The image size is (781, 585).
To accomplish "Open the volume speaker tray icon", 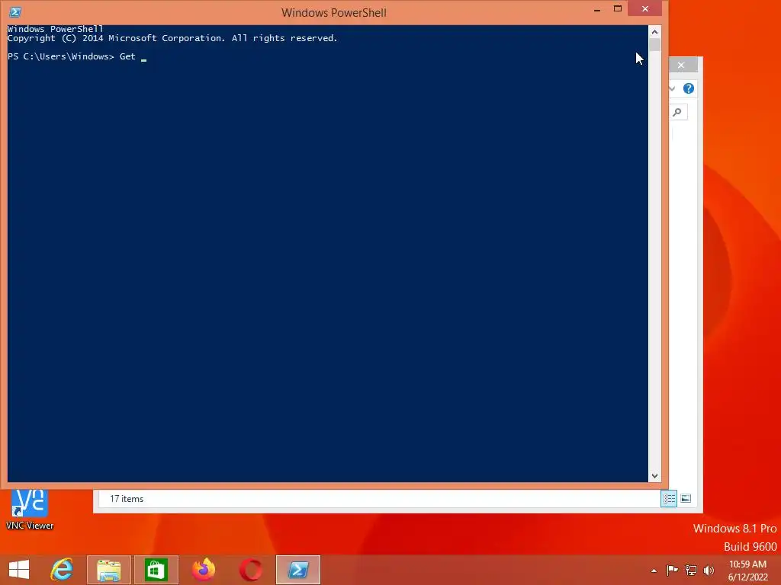I will (x=709, y=570).
